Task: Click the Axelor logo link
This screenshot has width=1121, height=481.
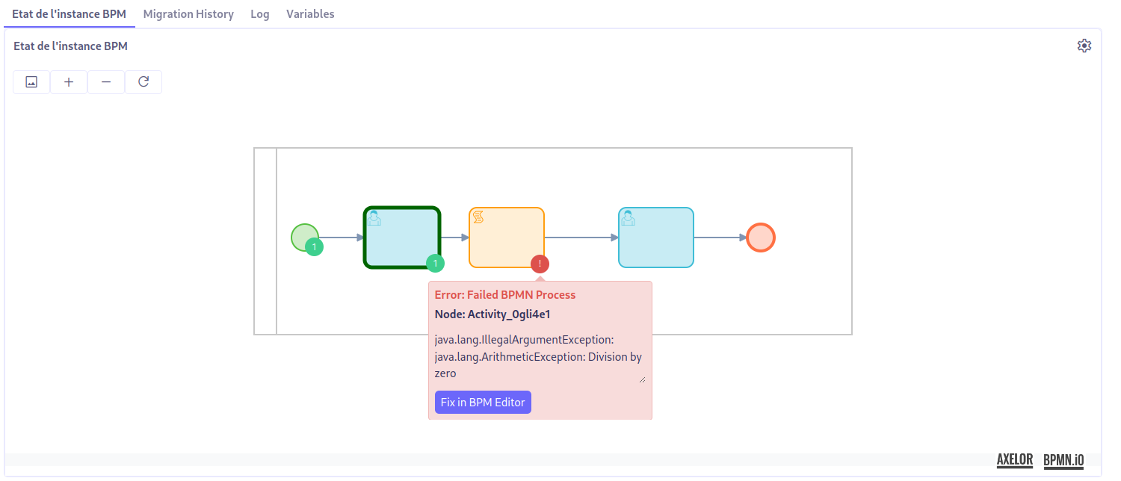Action: point(1015,460)
